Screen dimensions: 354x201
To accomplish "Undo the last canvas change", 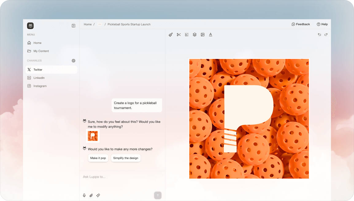I will click(x=319, y=35).
